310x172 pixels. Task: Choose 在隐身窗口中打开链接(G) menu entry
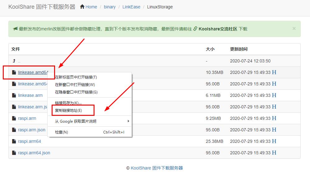tap(90, 92)
